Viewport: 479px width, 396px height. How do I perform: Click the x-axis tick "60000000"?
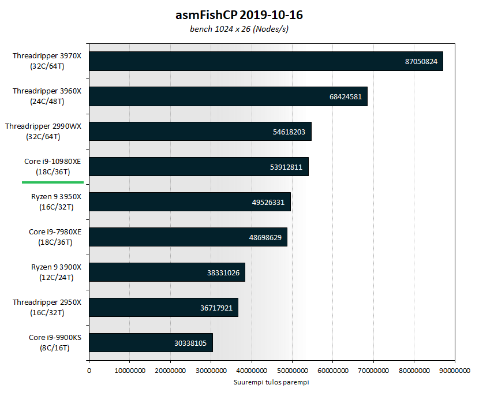coord(333,371)
